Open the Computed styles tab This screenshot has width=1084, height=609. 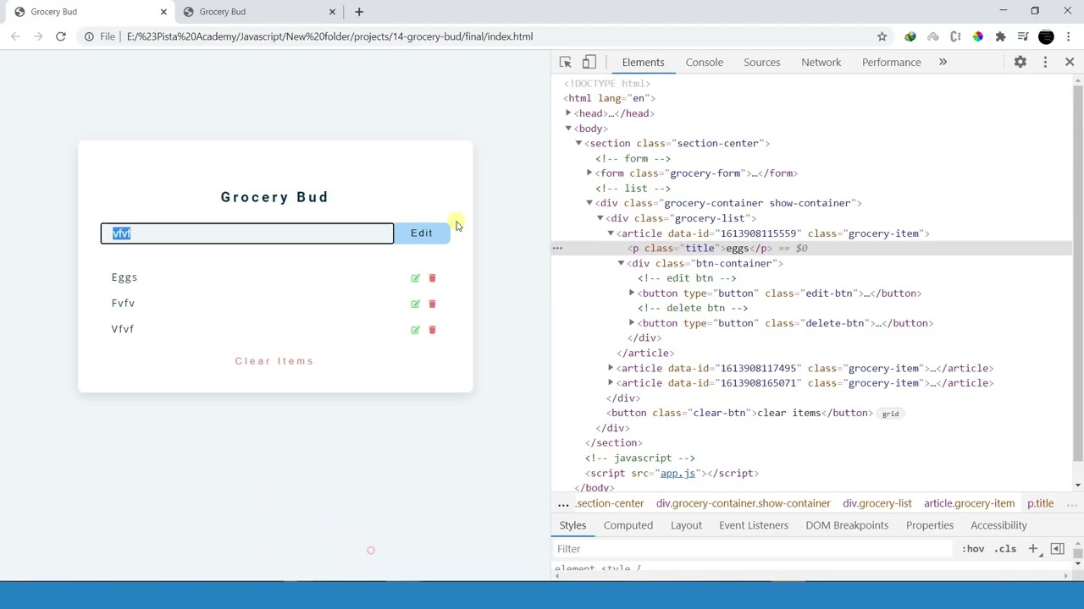point(628,525)
